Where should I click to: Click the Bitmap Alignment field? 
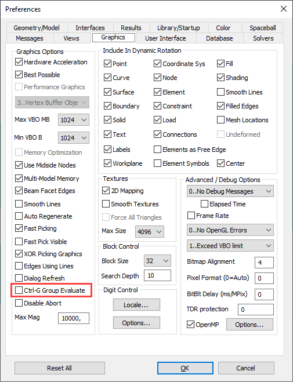pos(264,263)
